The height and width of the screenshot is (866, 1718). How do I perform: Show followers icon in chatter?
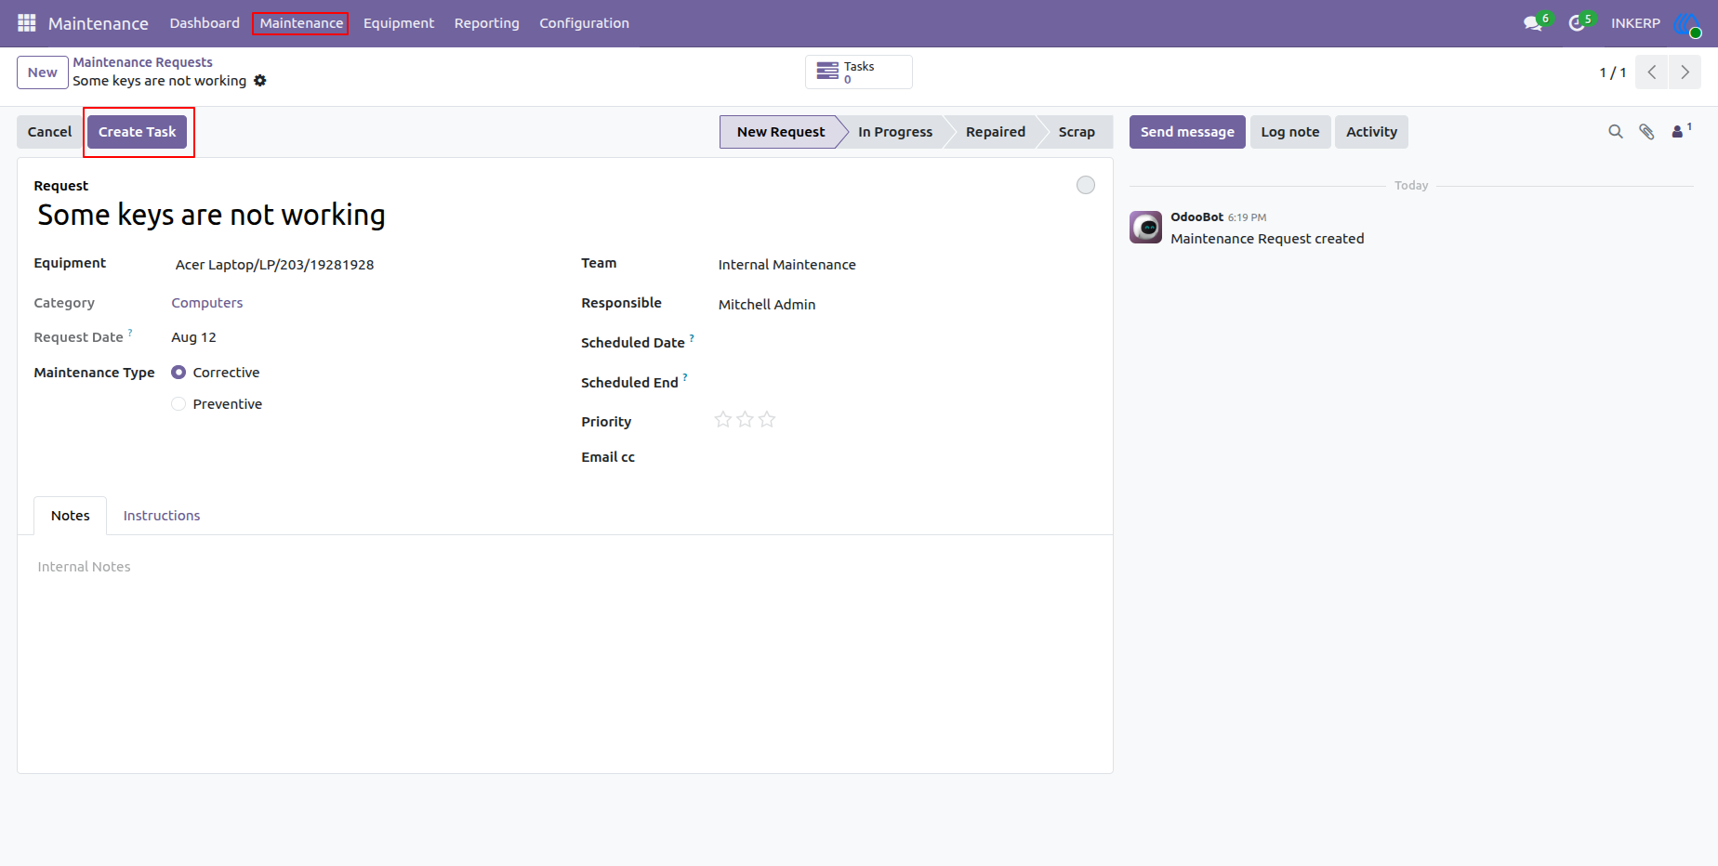click(1681, 132)
